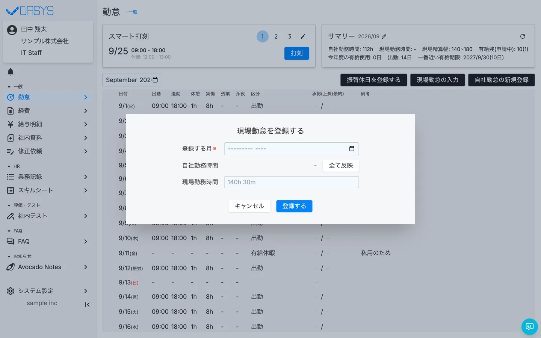Click 振替休日を登録する button

tap(374, 80)
